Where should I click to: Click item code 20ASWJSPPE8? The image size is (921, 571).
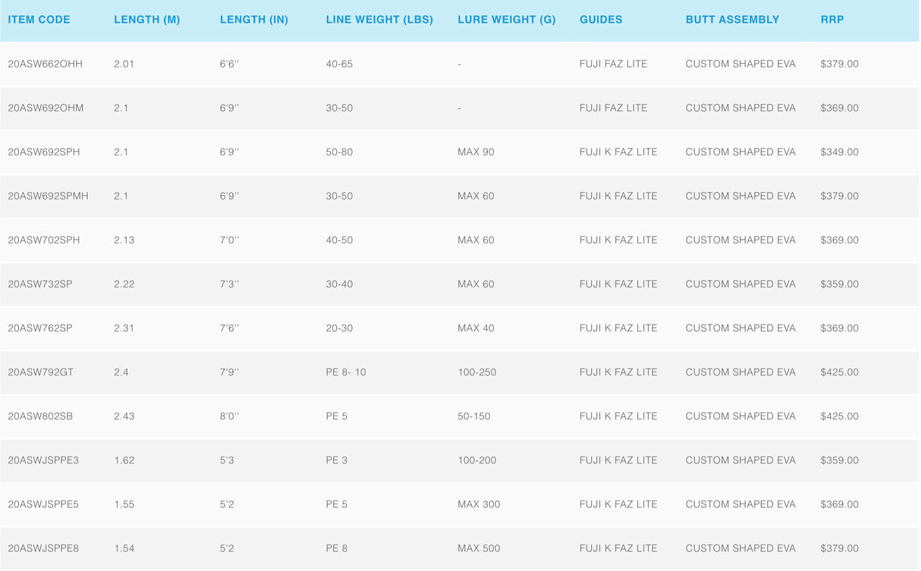coord(43,548)
